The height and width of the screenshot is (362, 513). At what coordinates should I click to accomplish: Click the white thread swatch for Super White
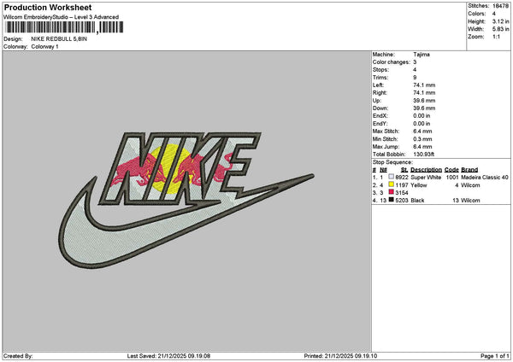click(391, 177)
